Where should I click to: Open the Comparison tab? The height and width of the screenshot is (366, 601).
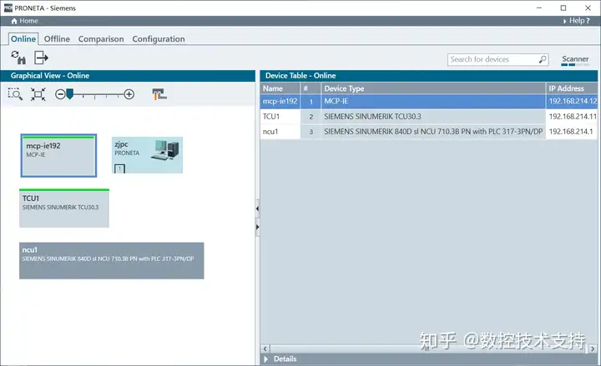[x=101, y=39]
